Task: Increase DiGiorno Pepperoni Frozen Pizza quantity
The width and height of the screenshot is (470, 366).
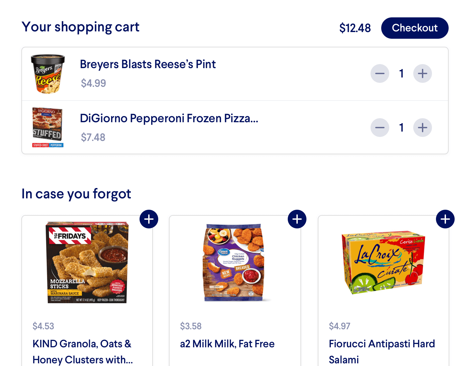Action: [423, 128]
